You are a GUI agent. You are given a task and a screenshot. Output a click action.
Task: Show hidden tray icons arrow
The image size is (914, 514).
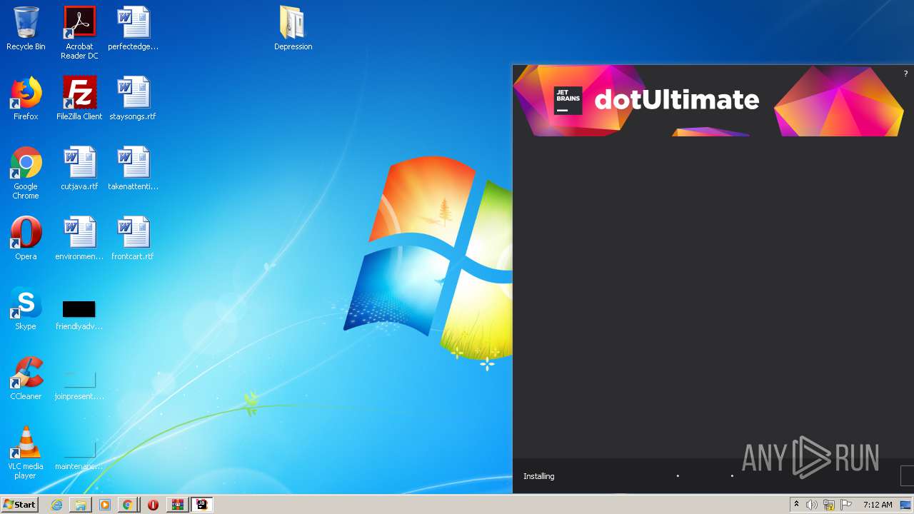(796, 504)
